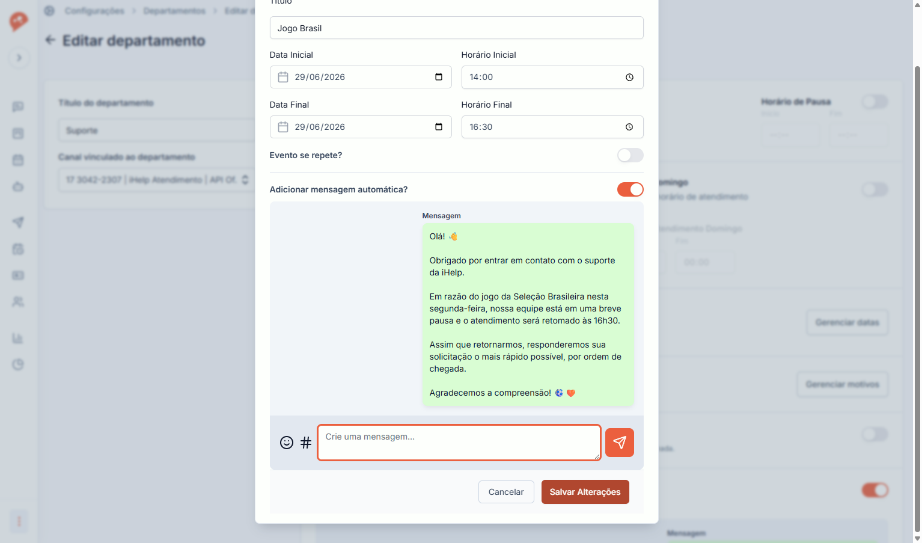Toggle the Domingo switch in the background page
This screenshot has height=543, width=922.
coord(875,189)
